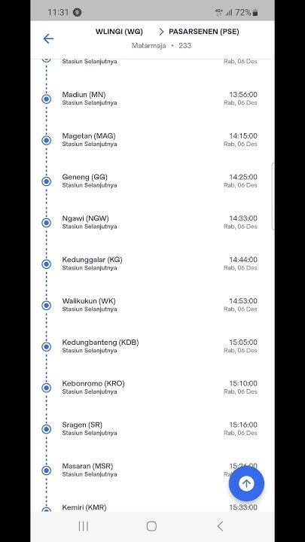Open the Kedungbanteng (KDB) station entry

point(152,346)
